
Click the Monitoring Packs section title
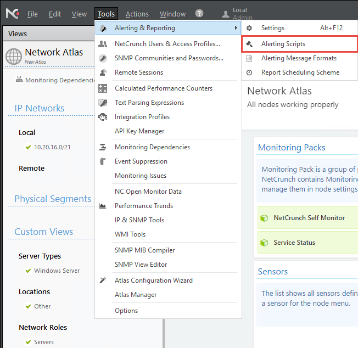click(x=292, y=148)
